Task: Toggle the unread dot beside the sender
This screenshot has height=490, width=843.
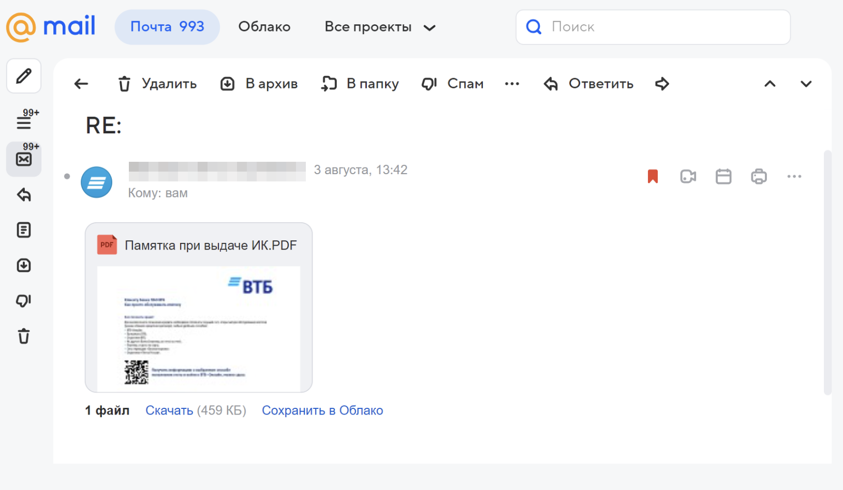Action: [67, 177]
